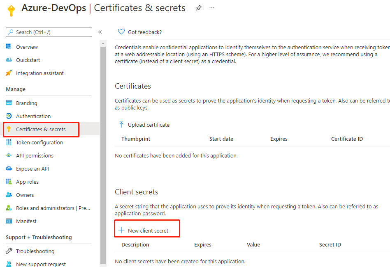Click the Got feedback link
Image resolution: width=390 pixels, height=267 pixels.
pos(145,32)
